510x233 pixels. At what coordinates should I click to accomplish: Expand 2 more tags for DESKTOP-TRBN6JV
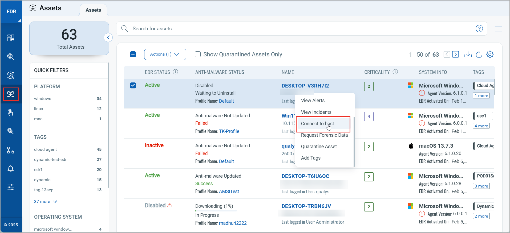[x=481, y=216]
